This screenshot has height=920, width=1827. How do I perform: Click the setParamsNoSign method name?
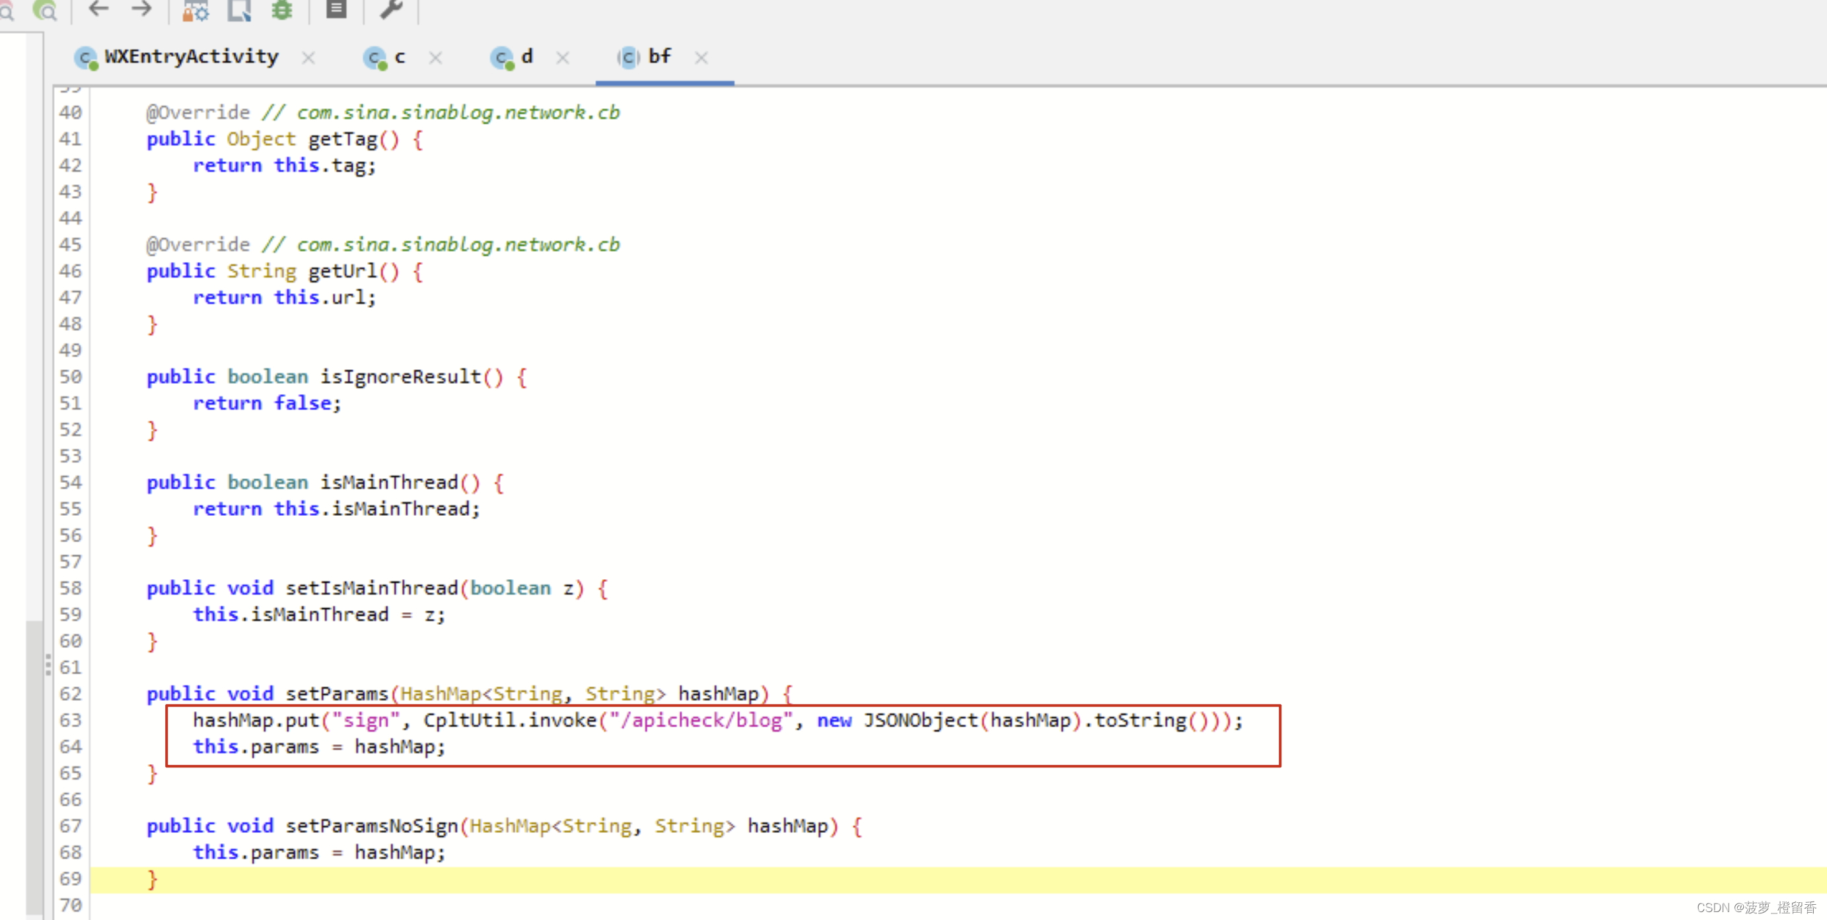click(372, 826)
